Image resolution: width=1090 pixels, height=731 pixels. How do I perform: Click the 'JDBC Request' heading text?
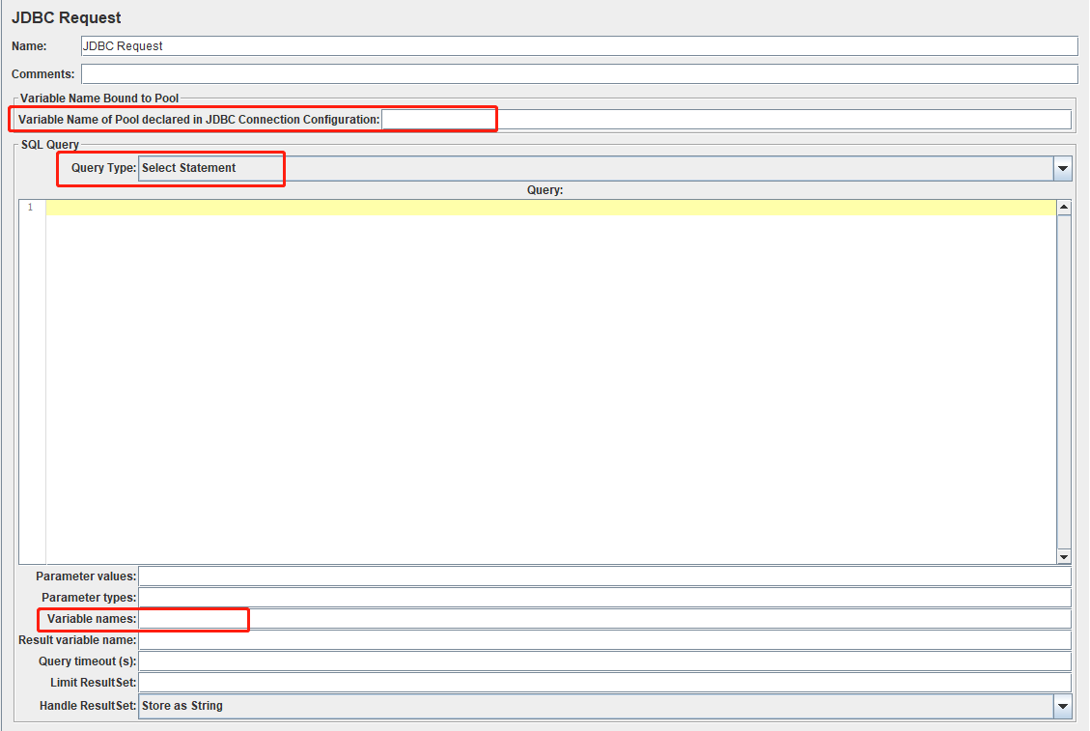66,17
